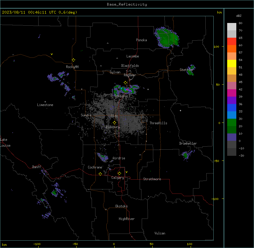Select the asterisk marker above Limestone
Image resolution: width=254 pixels, height=248 pixels.
point(45,102)
